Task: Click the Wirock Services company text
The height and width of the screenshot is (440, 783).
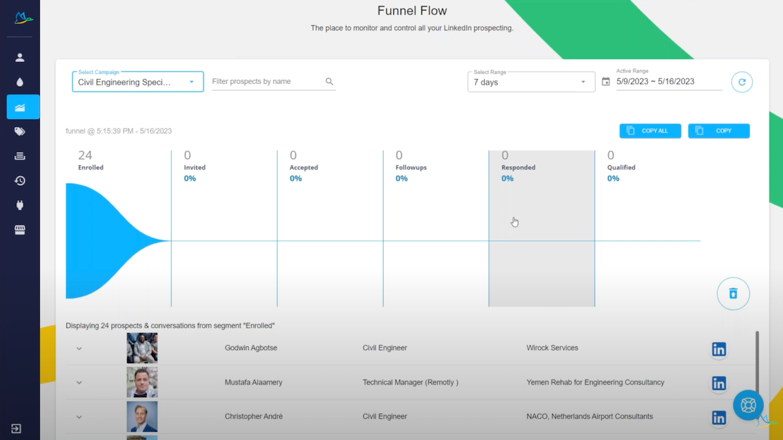Action: click(552, 348)
